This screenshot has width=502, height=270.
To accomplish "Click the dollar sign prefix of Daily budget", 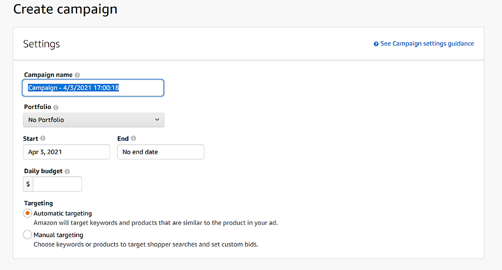I will click(x=28, y=184).
